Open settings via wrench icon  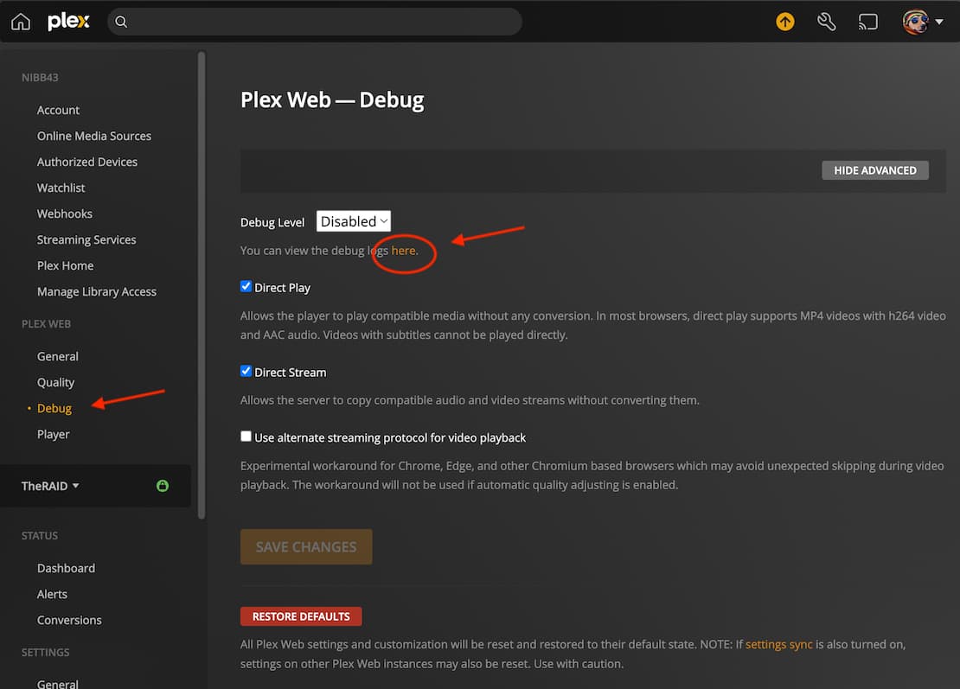[827, 22]
